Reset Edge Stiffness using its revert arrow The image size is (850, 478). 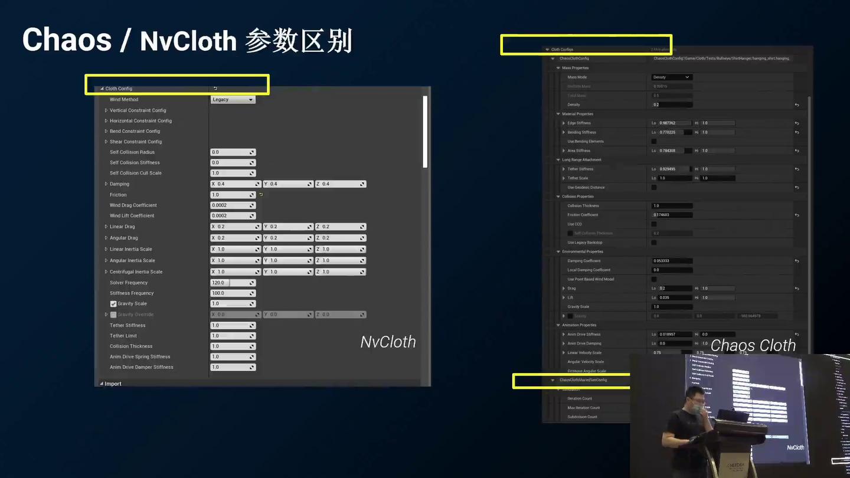(x=797, y=123)
